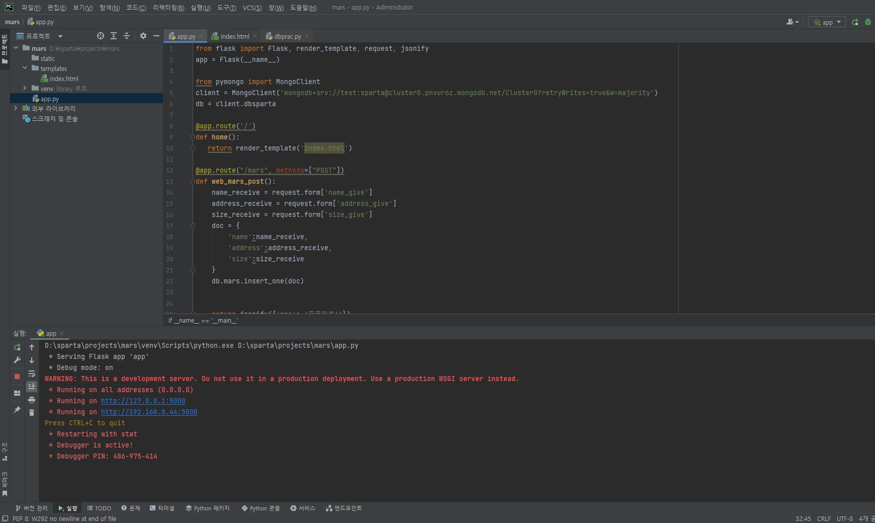Open the 엔드포인트 tool window

click(x=343, y=508)
